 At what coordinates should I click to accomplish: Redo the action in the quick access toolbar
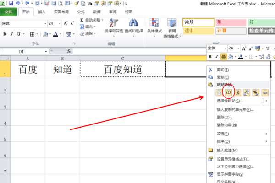27,3
